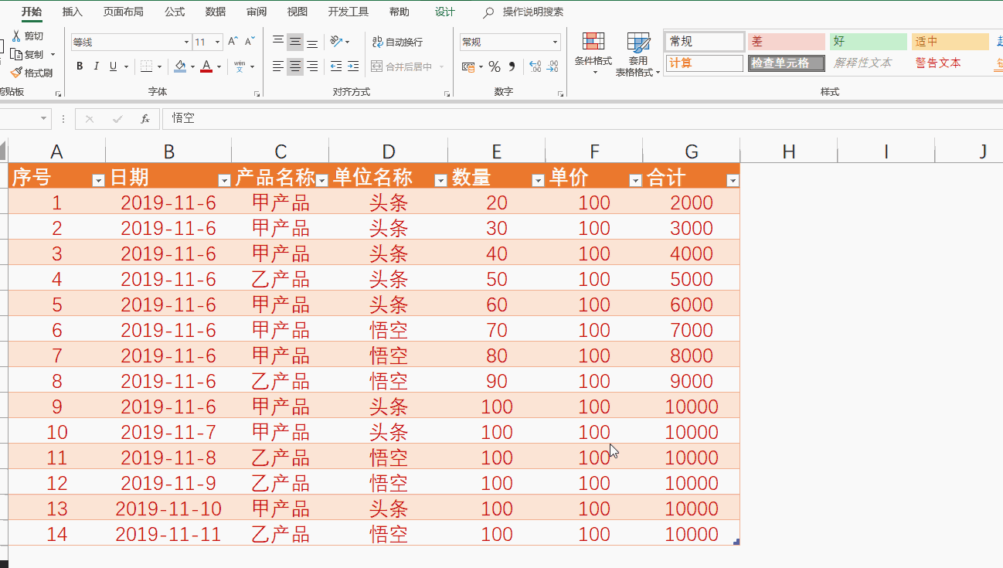Open the 产品名称 column filter dropdown
This screenshot has width=1003, height=568.
point(322,181)
